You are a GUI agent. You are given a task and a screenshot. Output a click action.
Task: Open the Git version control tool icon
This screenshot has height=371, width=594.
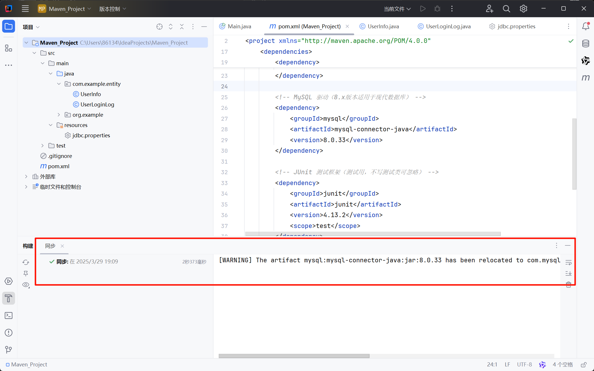[x=9, y=350]
